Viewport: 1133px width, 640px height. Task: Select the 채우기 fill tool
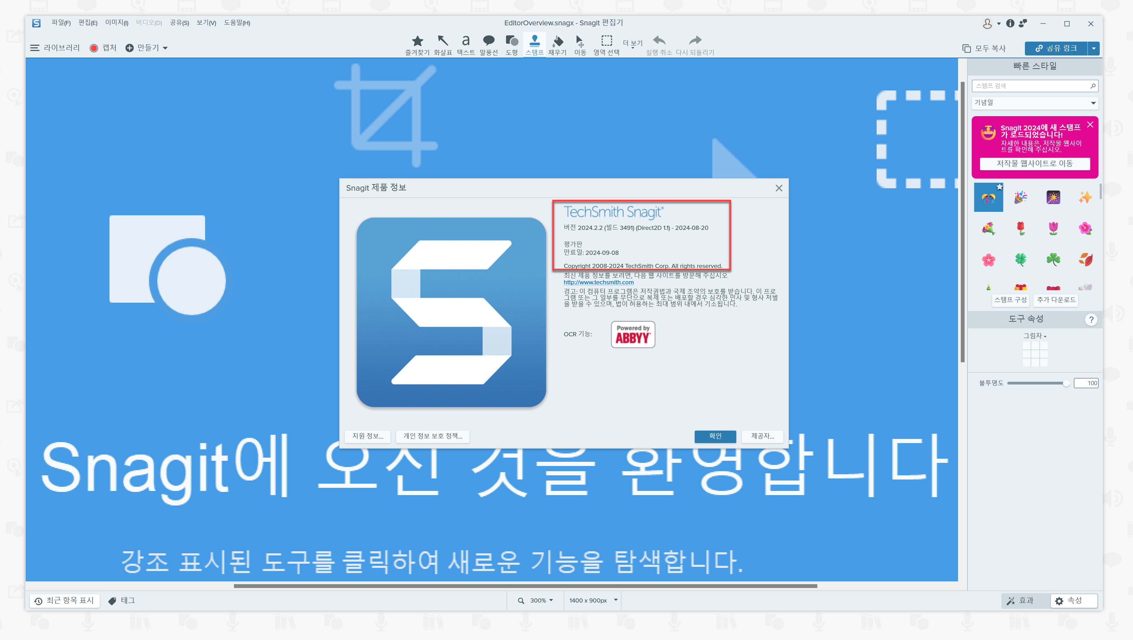pos(557,45)
